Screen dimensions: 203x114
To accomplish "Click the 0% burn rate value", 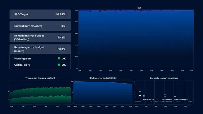I will coord(63,26).
